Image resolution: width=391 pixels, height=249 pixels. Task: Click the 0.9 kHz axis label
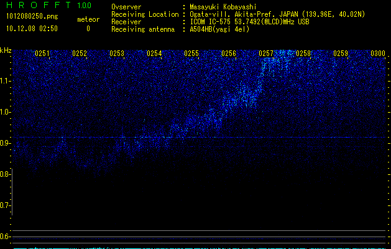[x=5, y=143]
